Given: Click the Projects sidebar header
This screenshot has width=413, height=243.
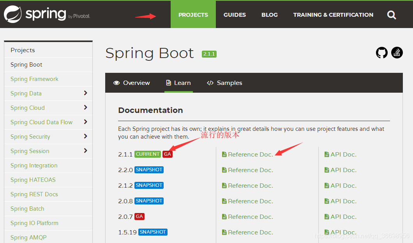Looking at the screenshot, I should pyautogui.click(x=23, y=50).
